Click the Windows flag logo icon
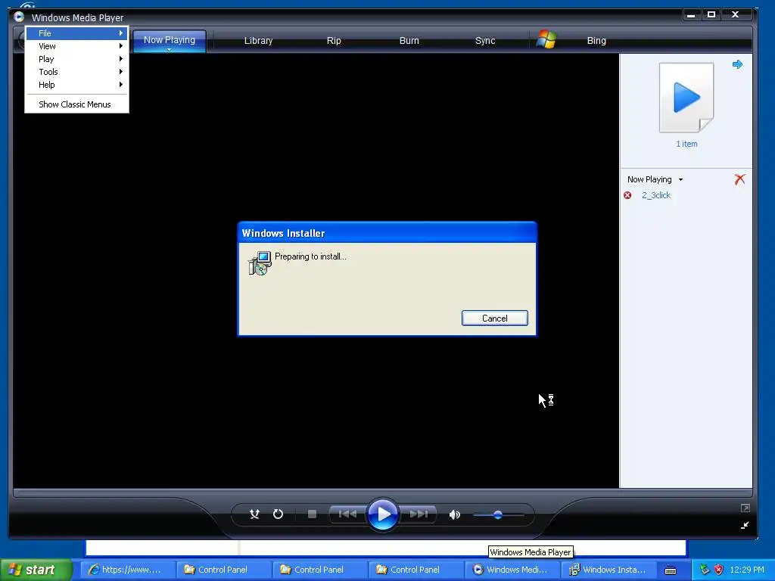This screenshot has height=581, width=775. point(546,39)
